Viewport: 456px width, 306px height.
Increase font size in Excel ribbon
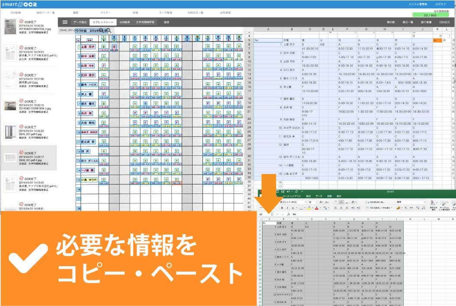tap(321, 202)
